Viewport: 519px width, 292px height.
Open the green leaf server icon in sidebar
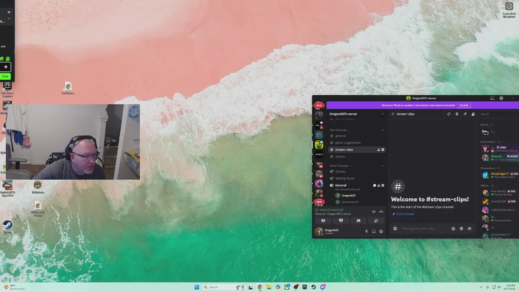tap(319, 144)
